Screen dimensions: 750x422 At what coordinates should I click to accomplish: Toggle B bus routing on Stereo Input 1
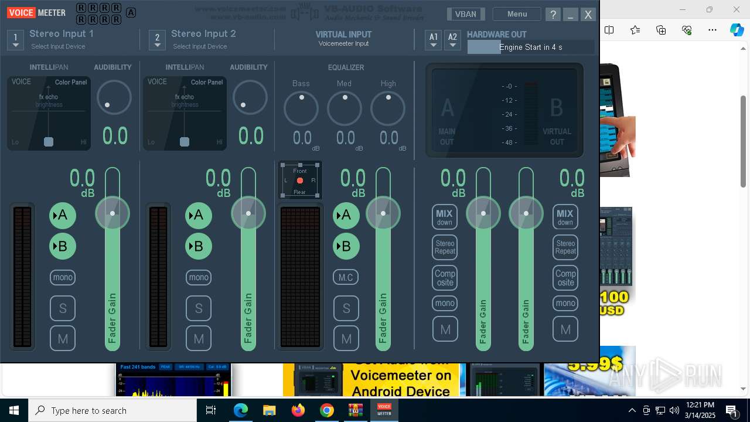(x=63, y=246)
